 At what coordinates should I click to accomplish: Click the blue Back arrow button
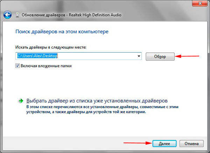point(7,15)
